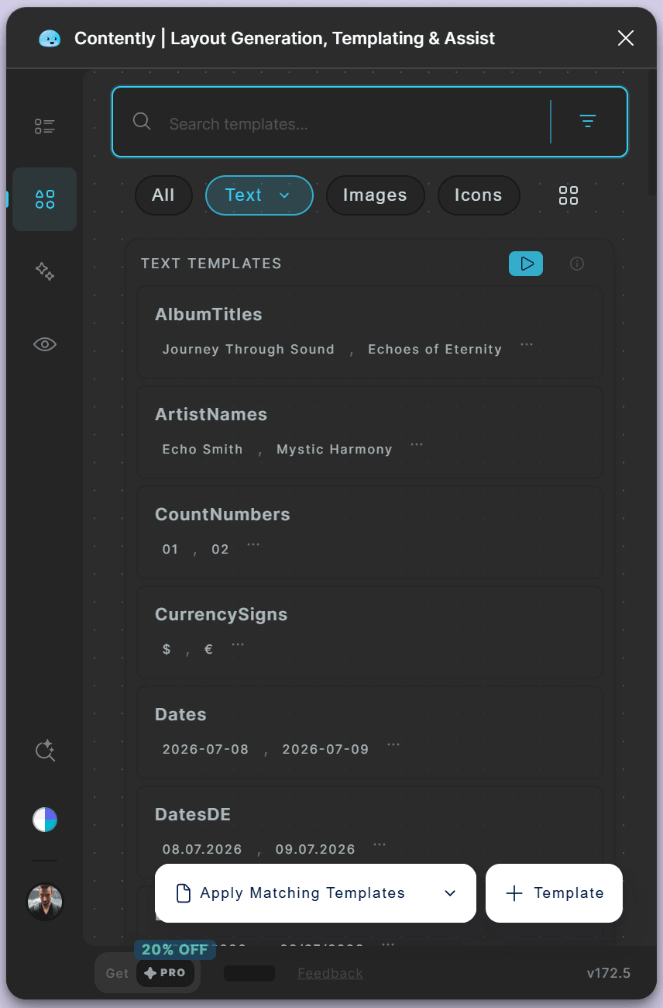Open the filter options icon

588,122
